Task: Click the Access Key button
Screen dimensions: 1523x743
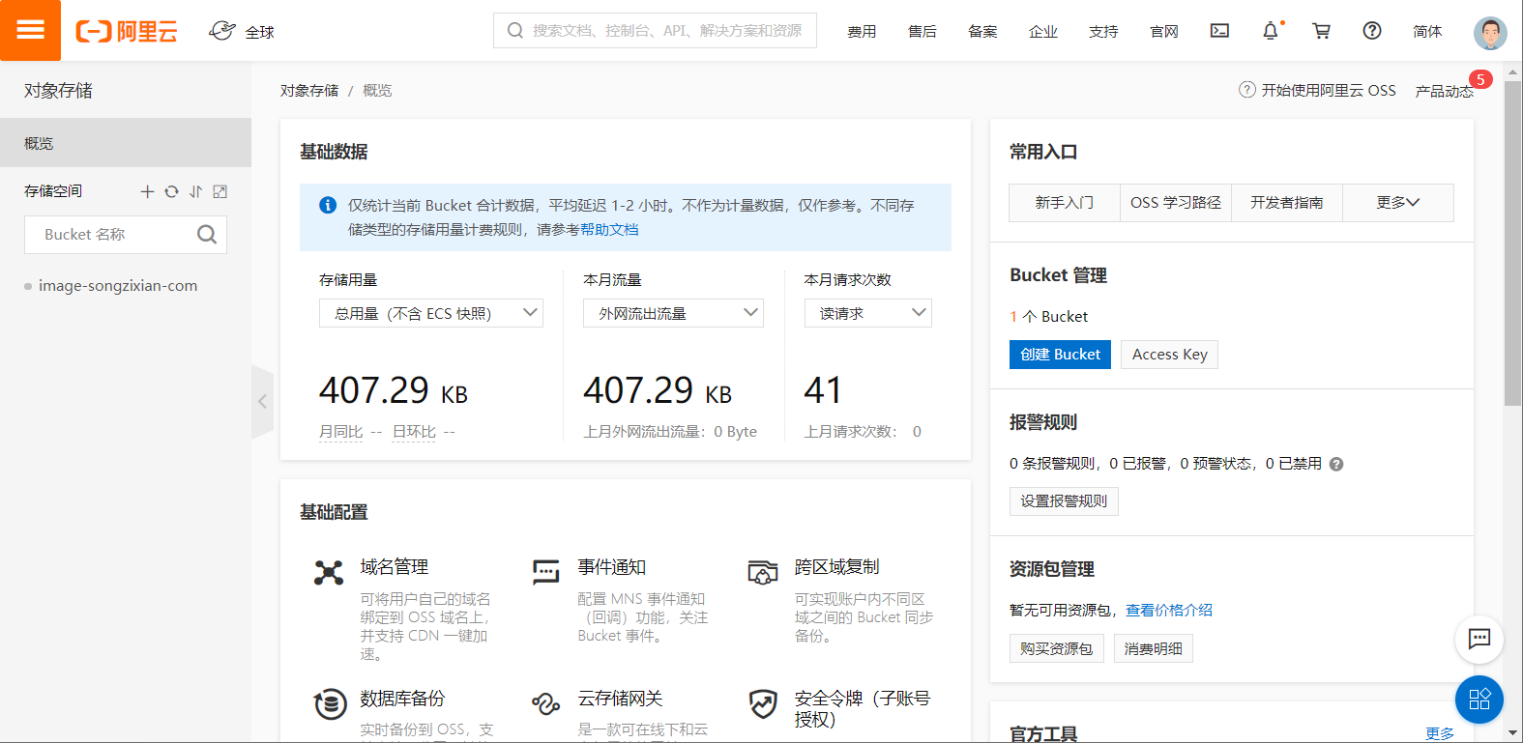Action: [1170, 355]
